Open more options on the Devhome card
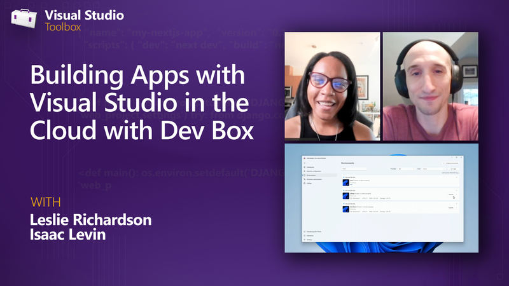This screenshot has height=286, width=509. [456, 203]
